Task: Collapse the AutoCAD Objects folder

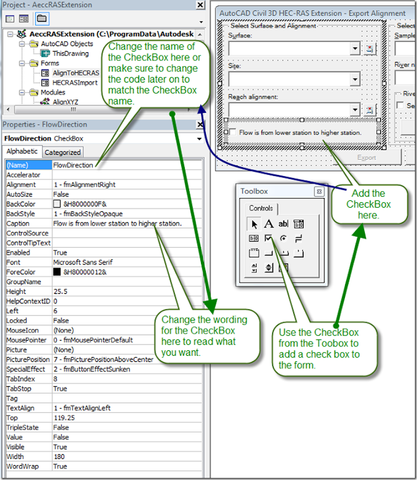Action: pyautogui.click(x=22, y=44)
